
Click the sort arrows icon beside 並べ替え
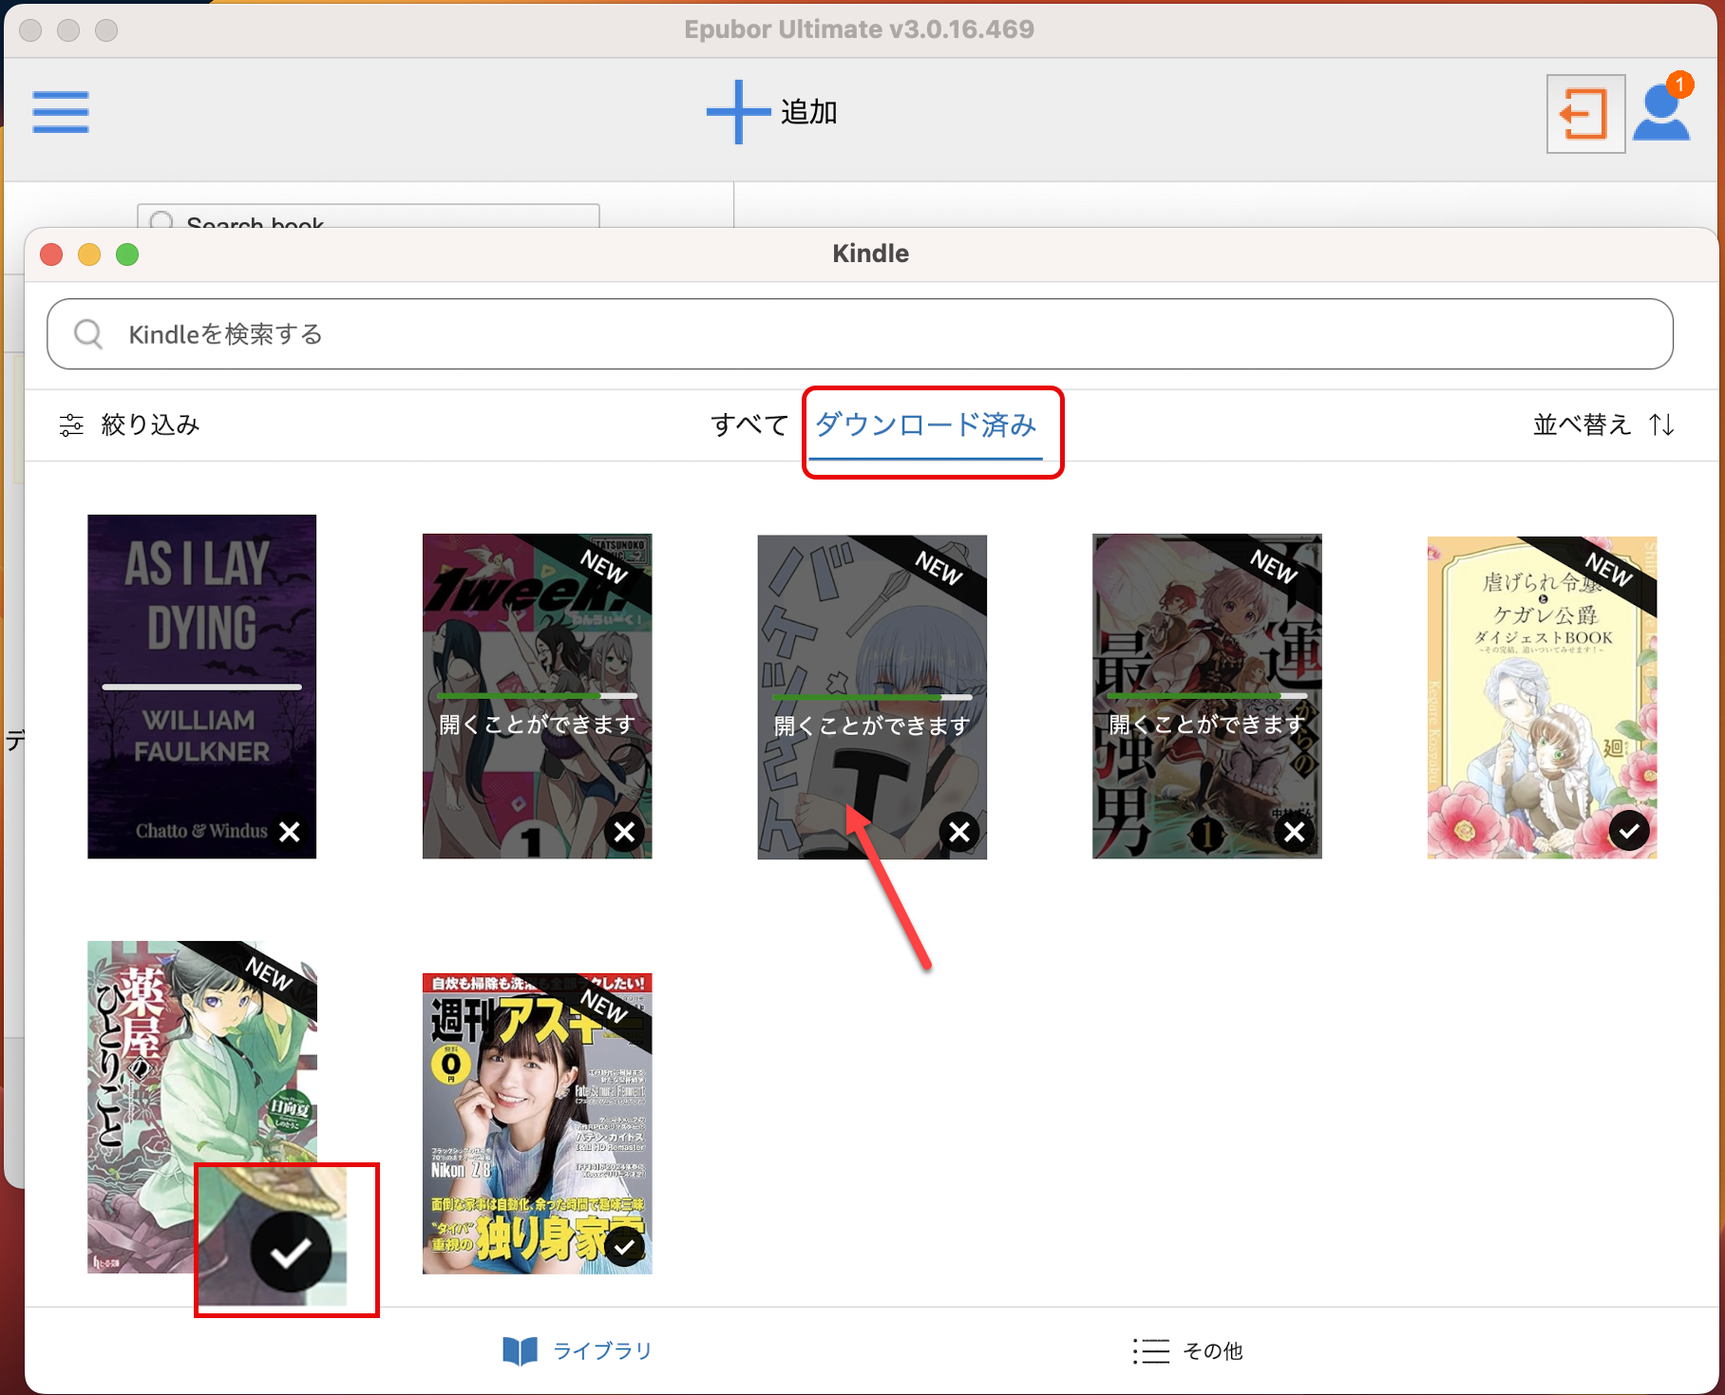pos(1661,424)
